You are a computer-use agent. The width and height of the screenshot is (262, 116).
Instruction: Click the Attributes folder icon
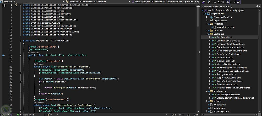(x=211, y=31)
